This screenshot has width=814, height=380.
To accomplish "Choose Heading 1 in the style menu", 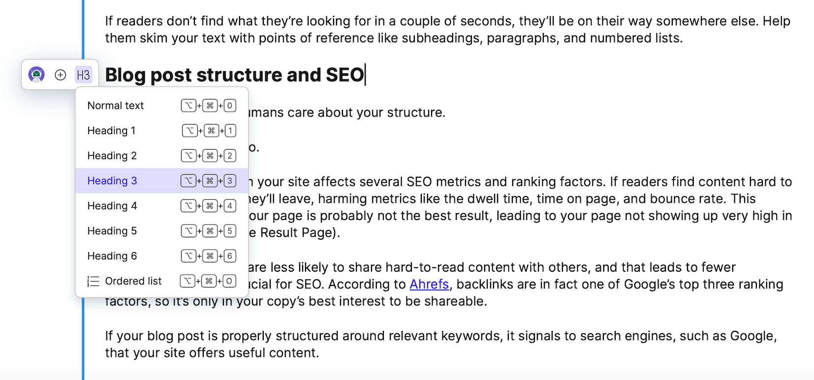I will click(x=111, y=130).
